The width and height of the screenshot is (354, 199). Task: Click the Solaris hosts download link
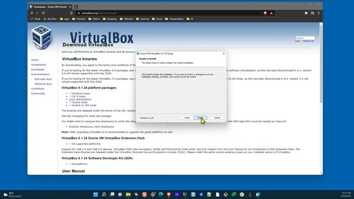(x=79, y=102)
